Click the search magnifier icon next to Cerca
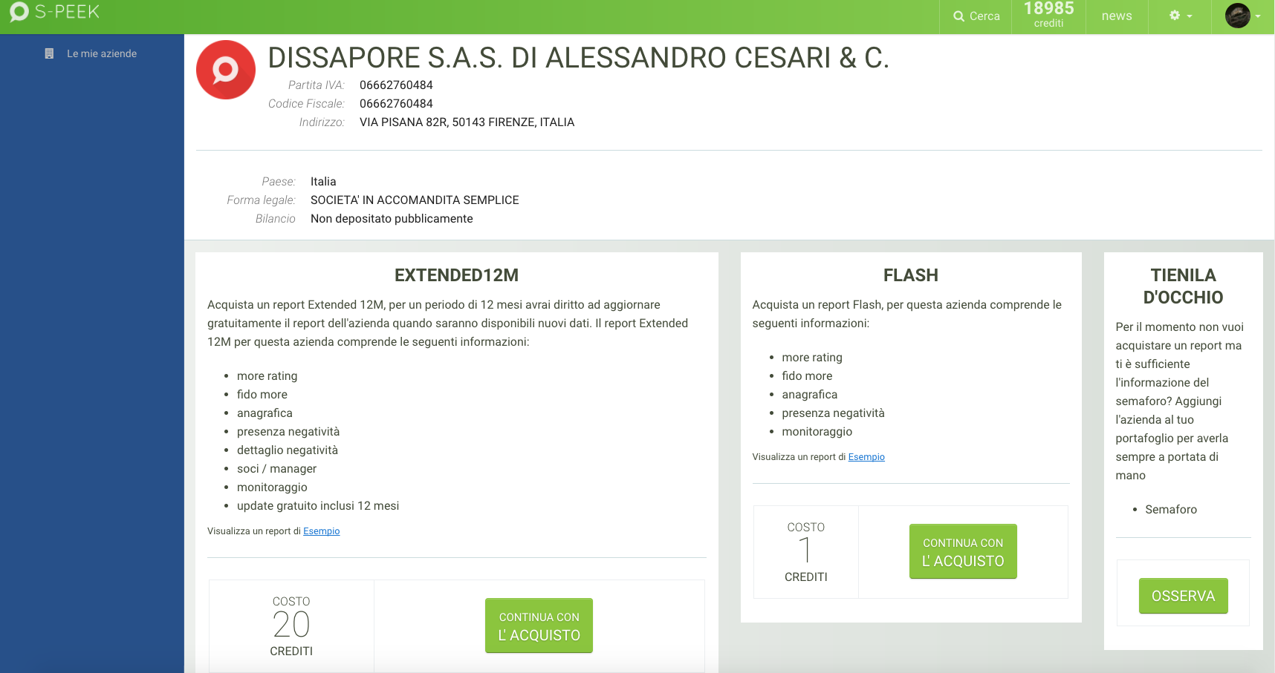 [x=959, y=16]
